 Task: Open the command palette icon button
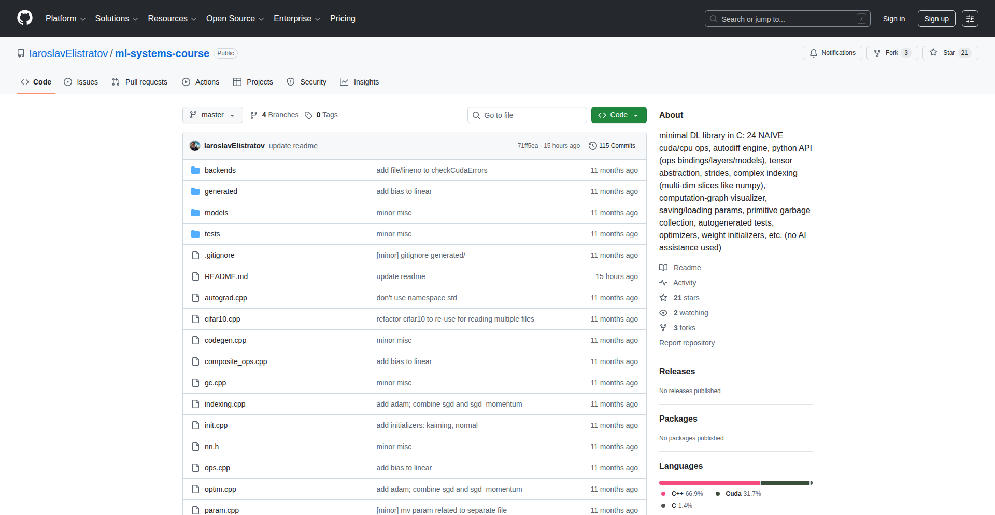970,19
